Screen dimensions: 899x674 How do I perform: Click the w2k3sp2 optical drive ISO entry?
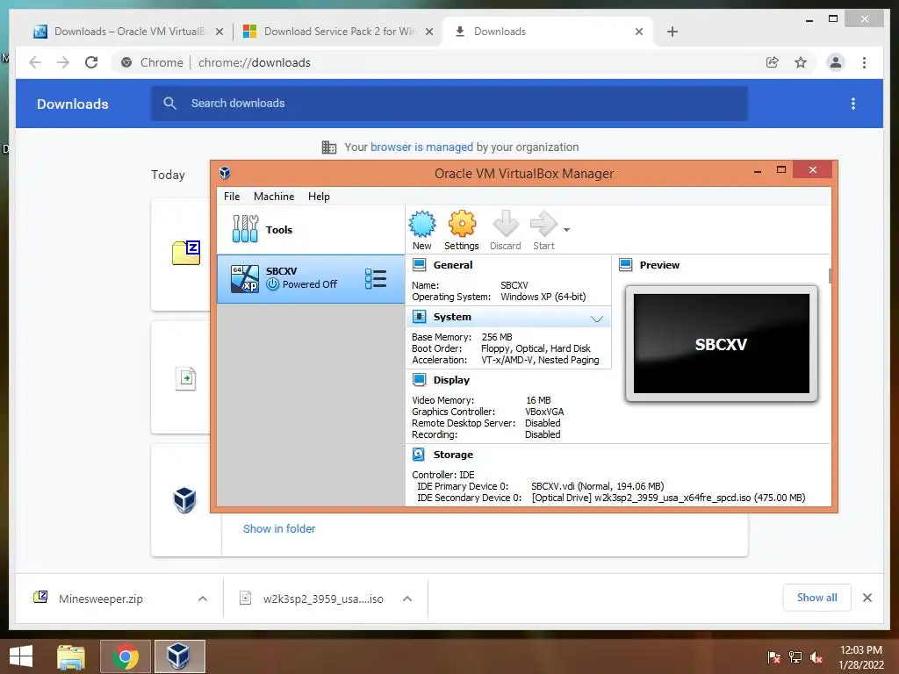pos(668,498)
